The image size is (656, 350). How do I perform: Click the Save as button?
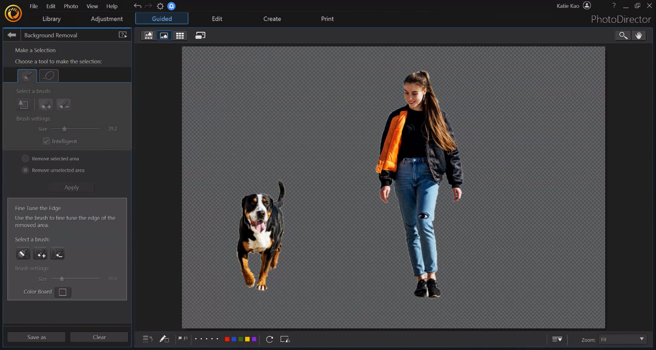36,337
